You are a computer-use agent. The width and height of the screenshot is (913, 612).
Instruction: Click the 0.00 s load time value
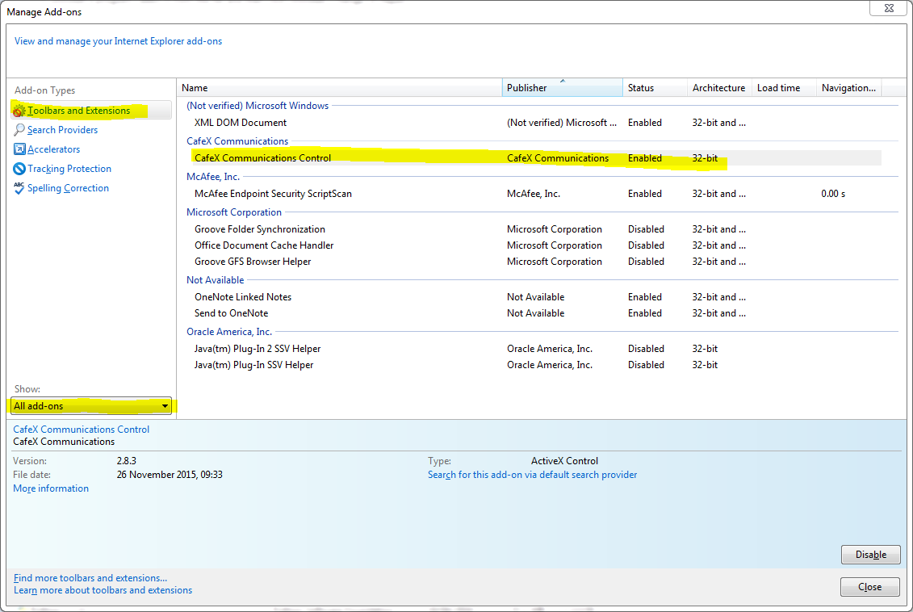(x=833, y=193)
